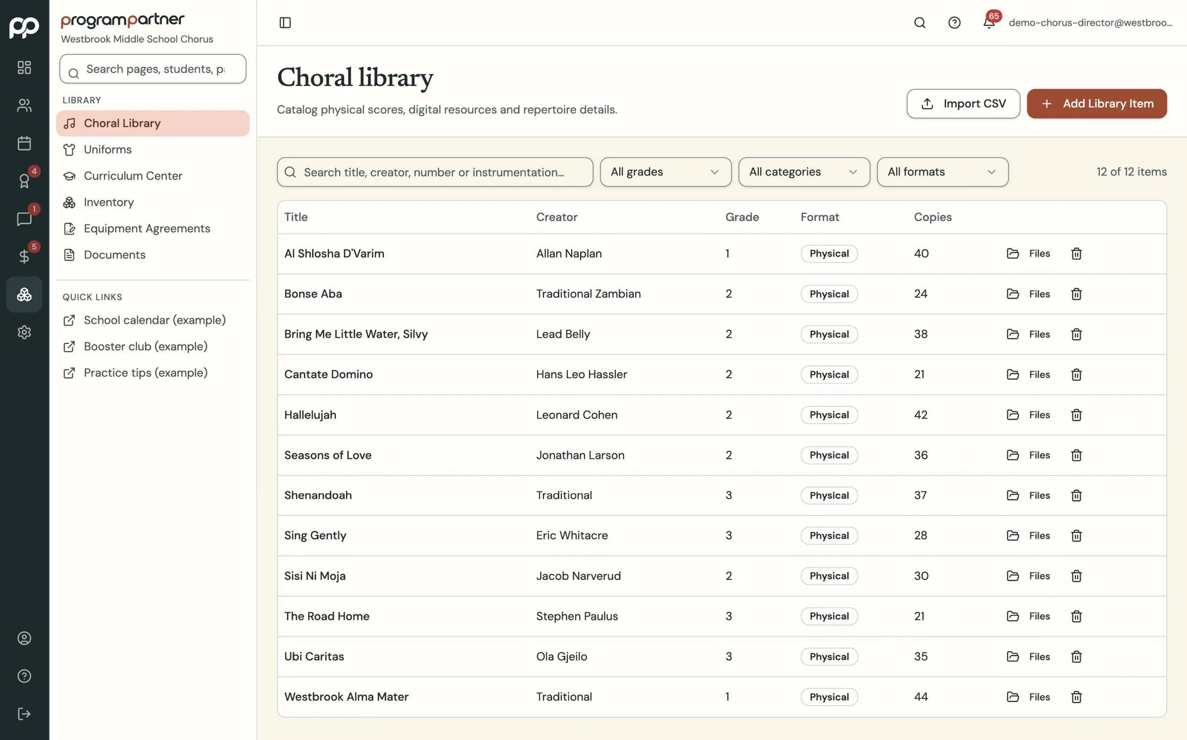
Task: Open the finances dollar icon with badge 5
Action: click(24, 256)
